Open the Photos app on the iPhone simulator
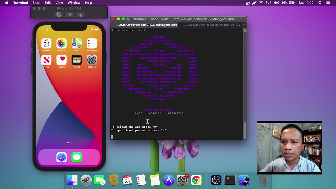336x189 pixels. [61, 44]
